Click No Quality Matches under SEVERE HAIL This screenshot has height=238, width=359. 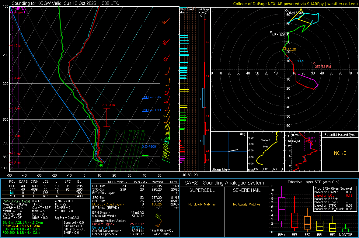click(x=246, y=204)
